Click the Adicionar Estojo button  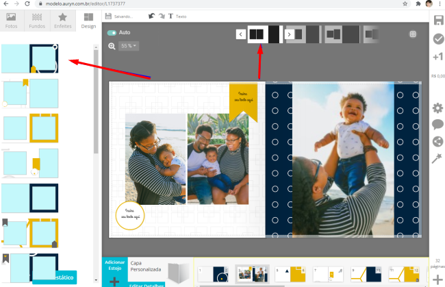point(114,272)
